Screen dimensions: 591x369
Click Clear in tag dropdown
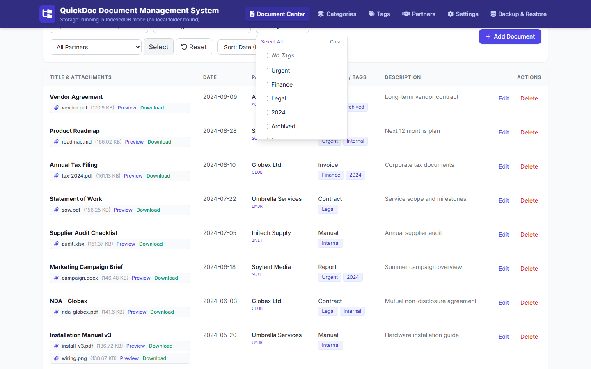(x=336, y=42)
